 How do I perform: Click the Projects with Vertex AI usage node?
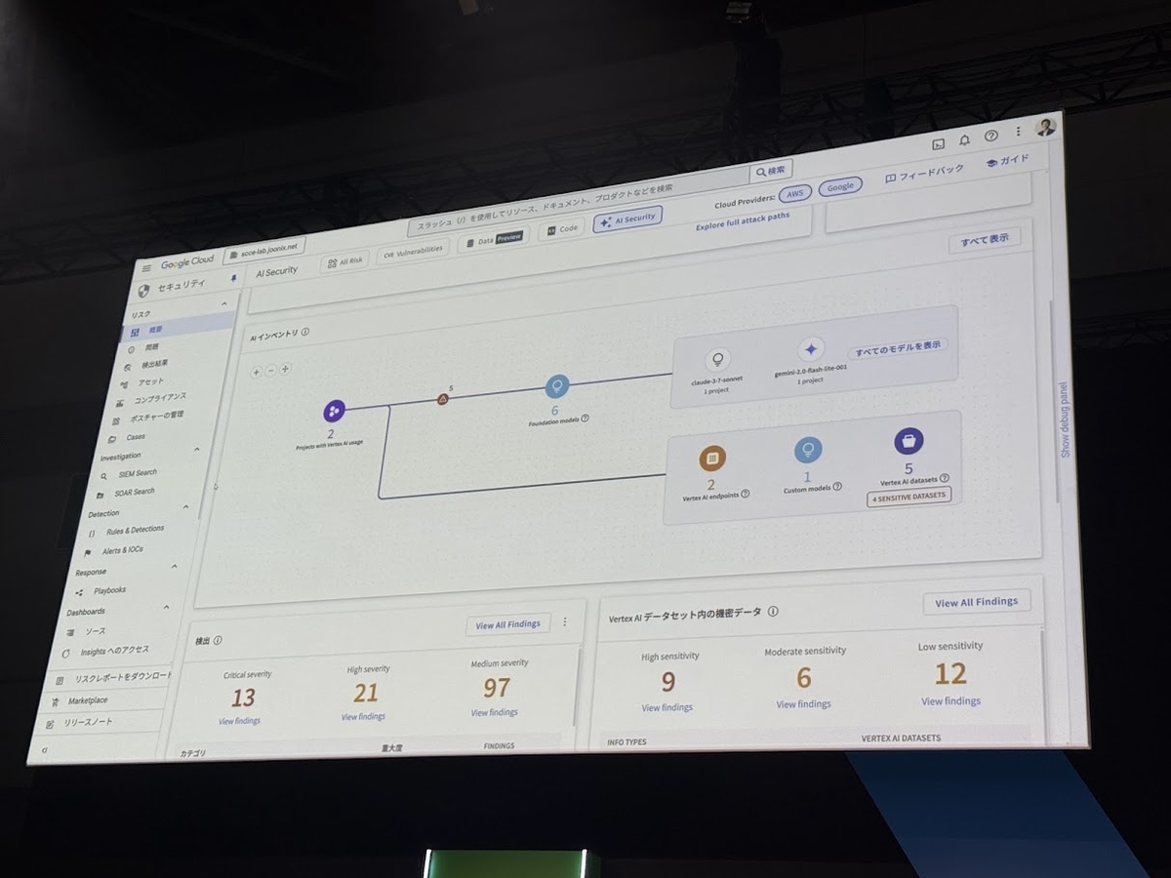334,411
